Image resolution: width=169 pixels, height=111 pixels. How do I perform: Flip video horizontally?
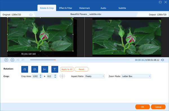(x=45, y=69)
